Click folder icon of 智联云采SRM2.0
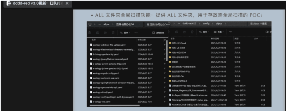The image size is (286, 111). [x=170, y=81]
